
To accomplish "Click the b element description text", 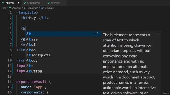I will tap(130, 64).
